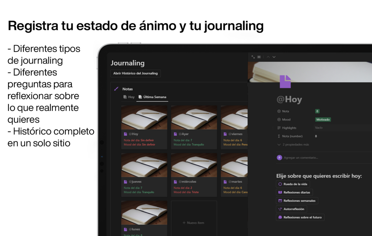Screen dimensions: 372x236
Task: Open the Rueda de la vida button
Action: coord(293,184)
